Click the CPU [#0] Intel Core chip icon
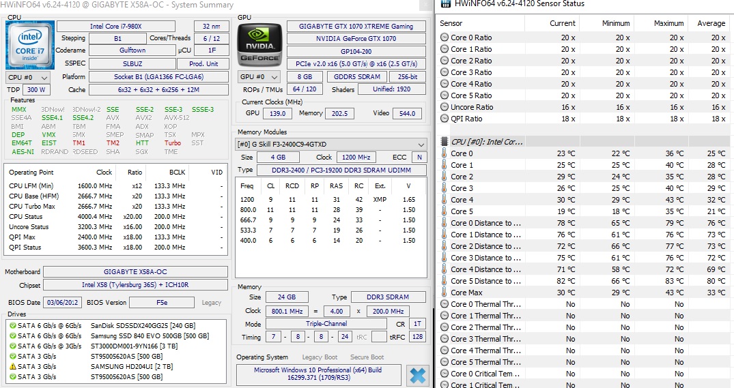 coord(444,142)
